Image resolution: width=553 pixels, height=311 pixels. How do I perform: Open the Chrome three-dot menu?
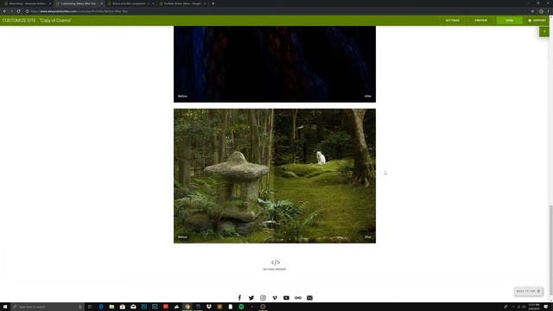click(549, 11)
